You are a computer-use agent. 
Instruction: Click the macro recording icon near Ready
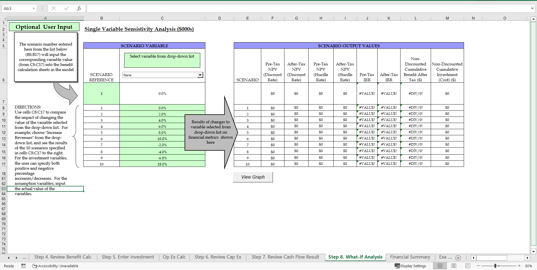(23, 266)
